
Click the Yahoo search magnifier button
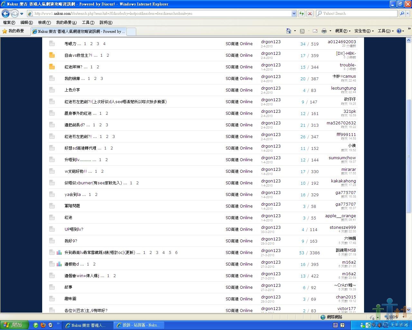402,14
